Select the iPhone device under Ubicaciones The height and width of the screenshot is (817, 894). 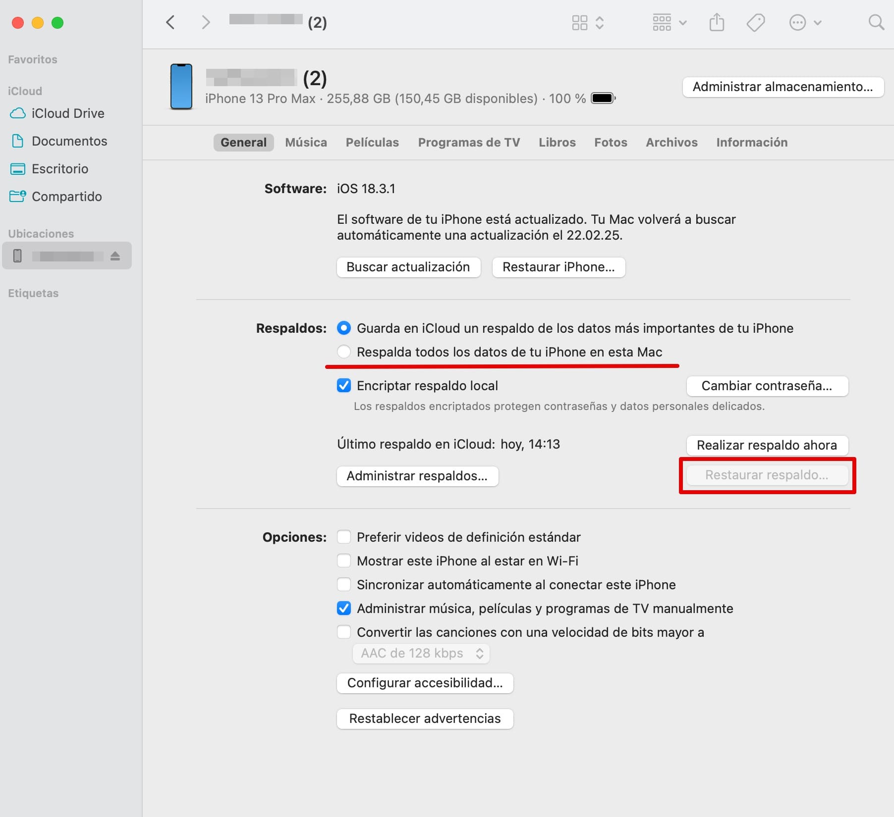pyautogui.click(x=67, y=255)
